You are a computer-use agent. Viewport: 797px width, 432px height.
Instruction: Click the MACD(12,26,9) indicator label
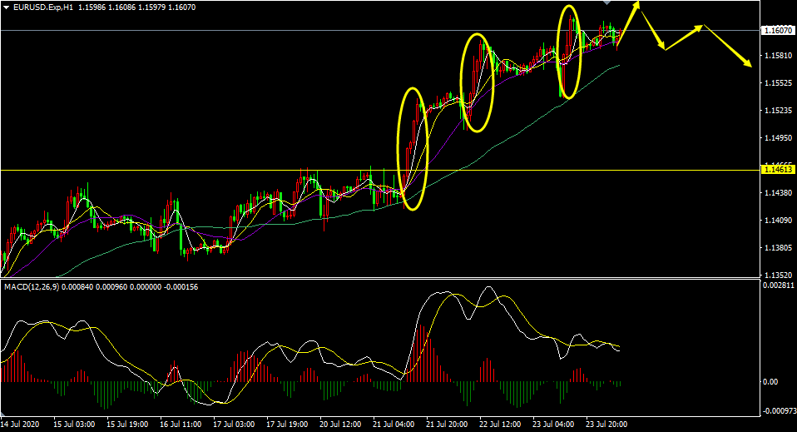click(32, 287)
